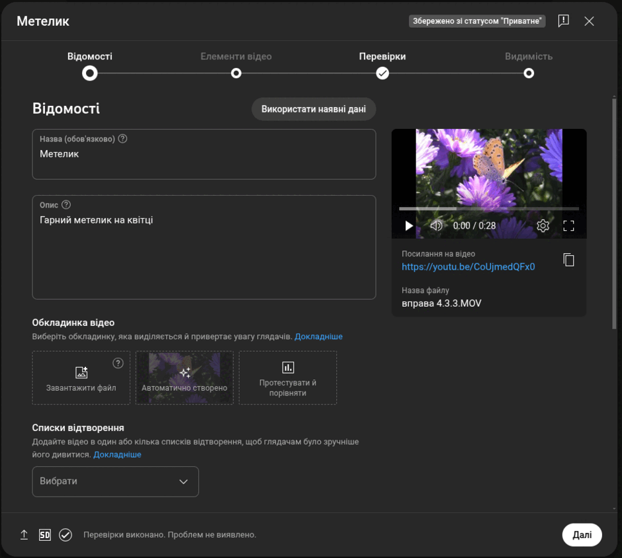This screenshot has width=622, height=558.
Task: Mute the video preview volume
Action: pyautogui.click(x=436, y=226)
